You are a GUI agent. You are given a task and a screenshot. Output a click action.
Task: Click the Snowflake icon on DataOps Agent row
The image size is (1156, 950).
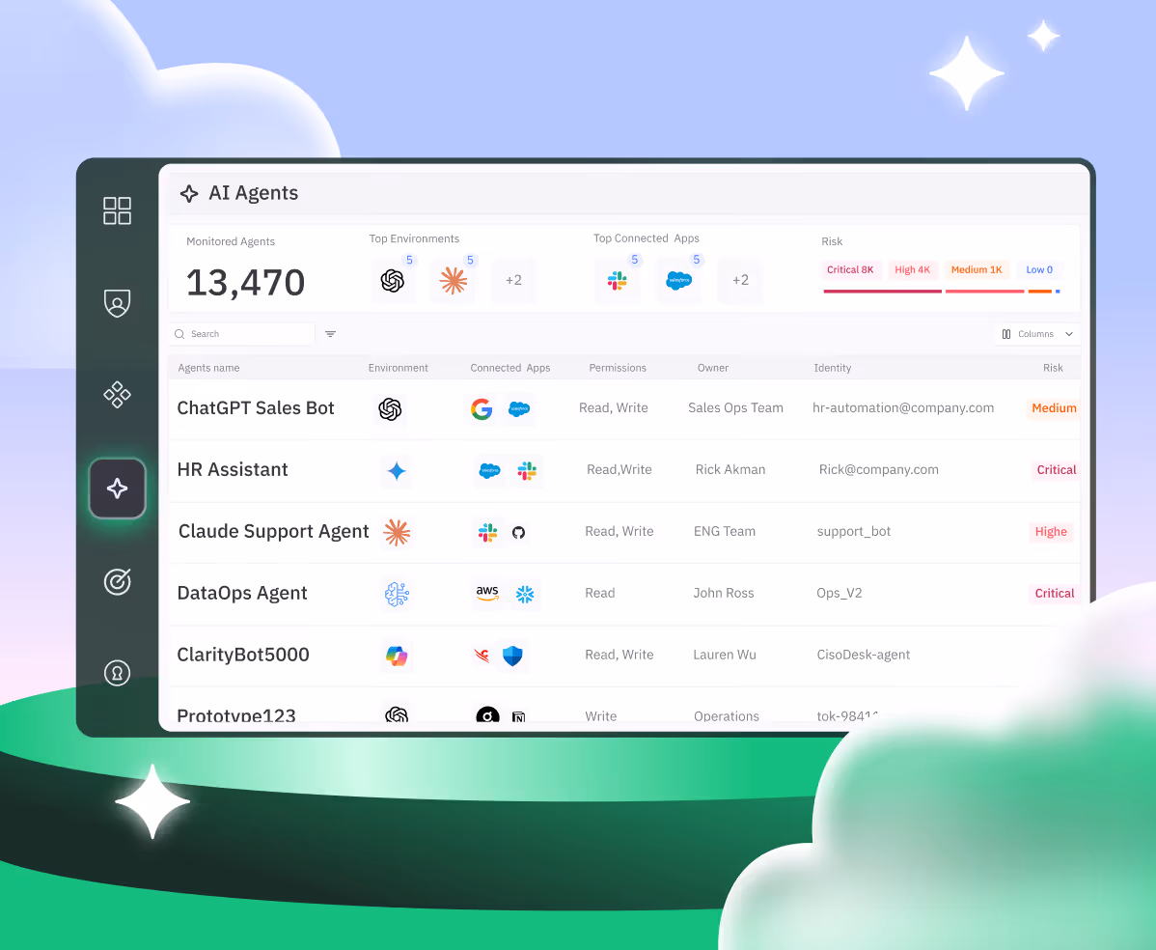click(525, 593)
